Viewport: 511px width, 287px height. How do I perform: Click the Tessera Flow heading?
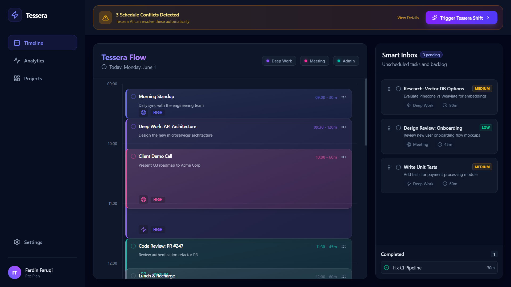(x=124, y=57)
